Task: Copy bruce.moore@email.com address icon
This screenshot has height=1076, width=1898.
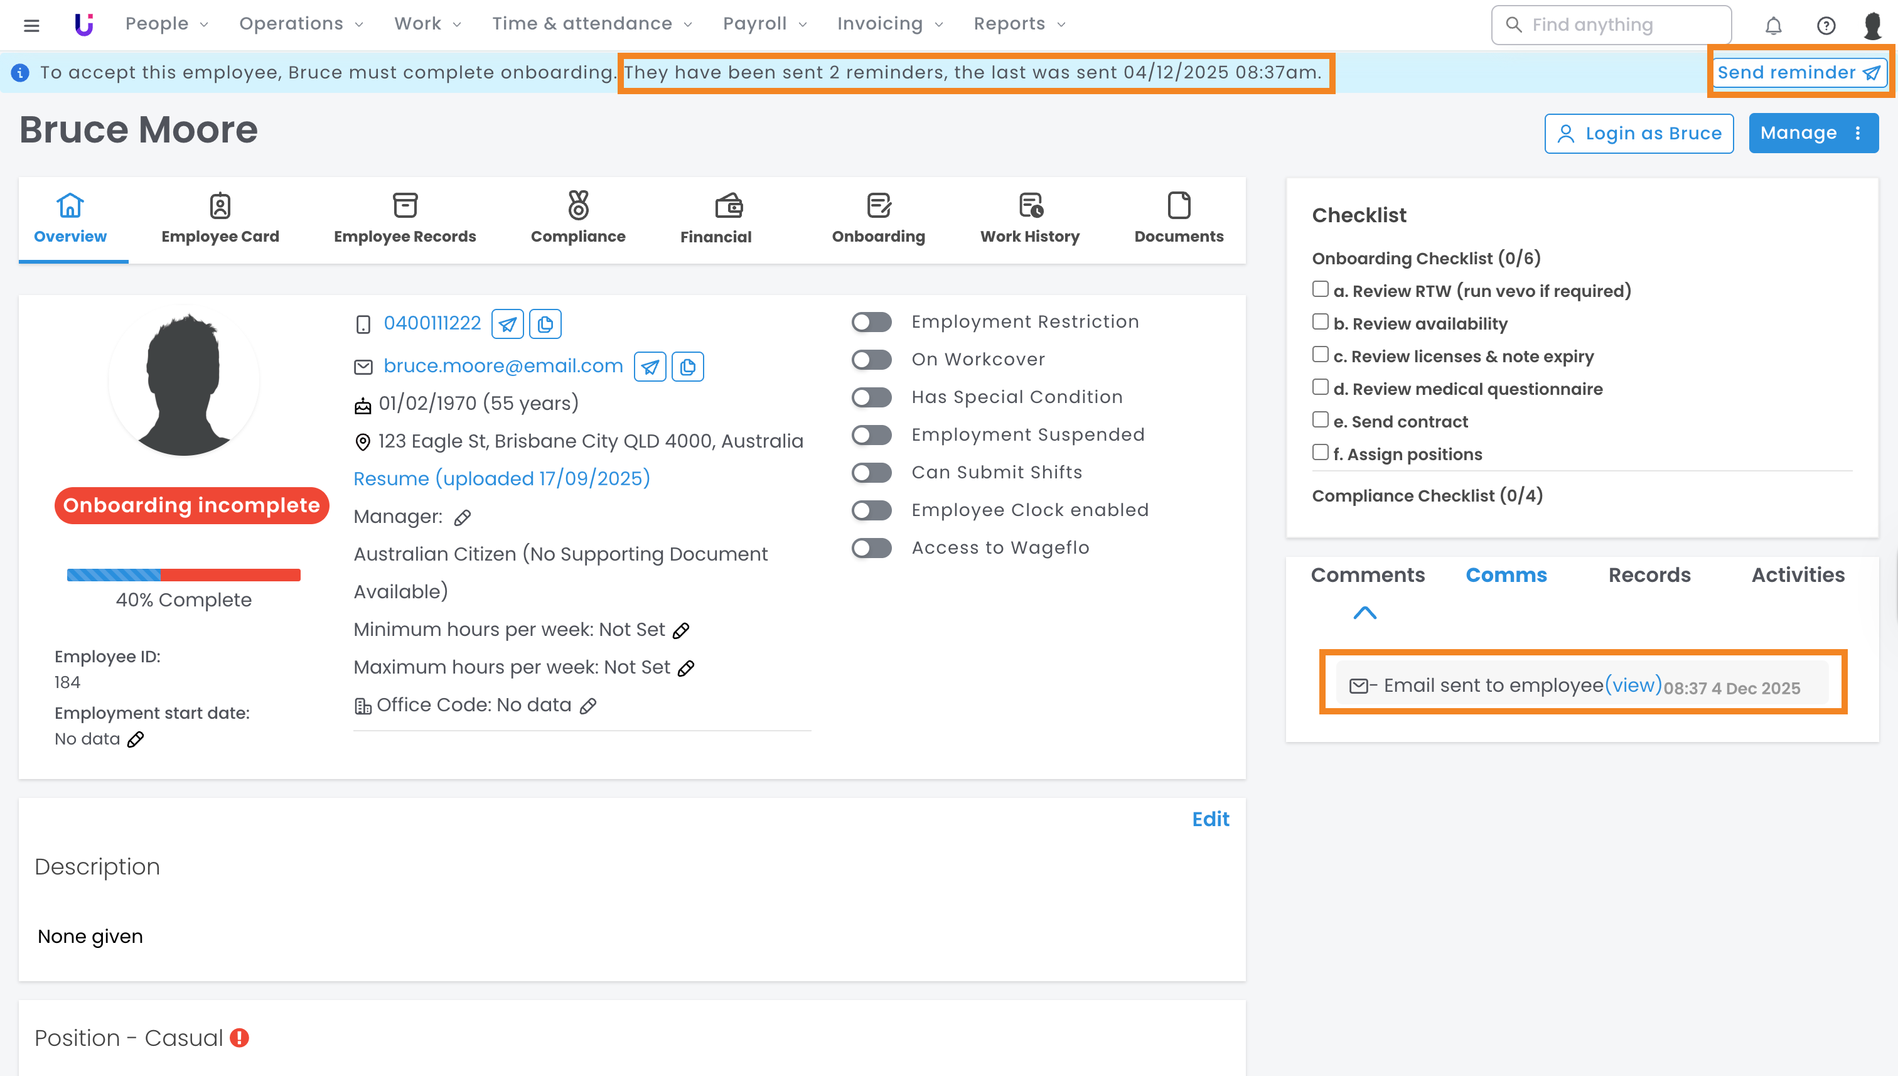Action: (x=687, y=367)
